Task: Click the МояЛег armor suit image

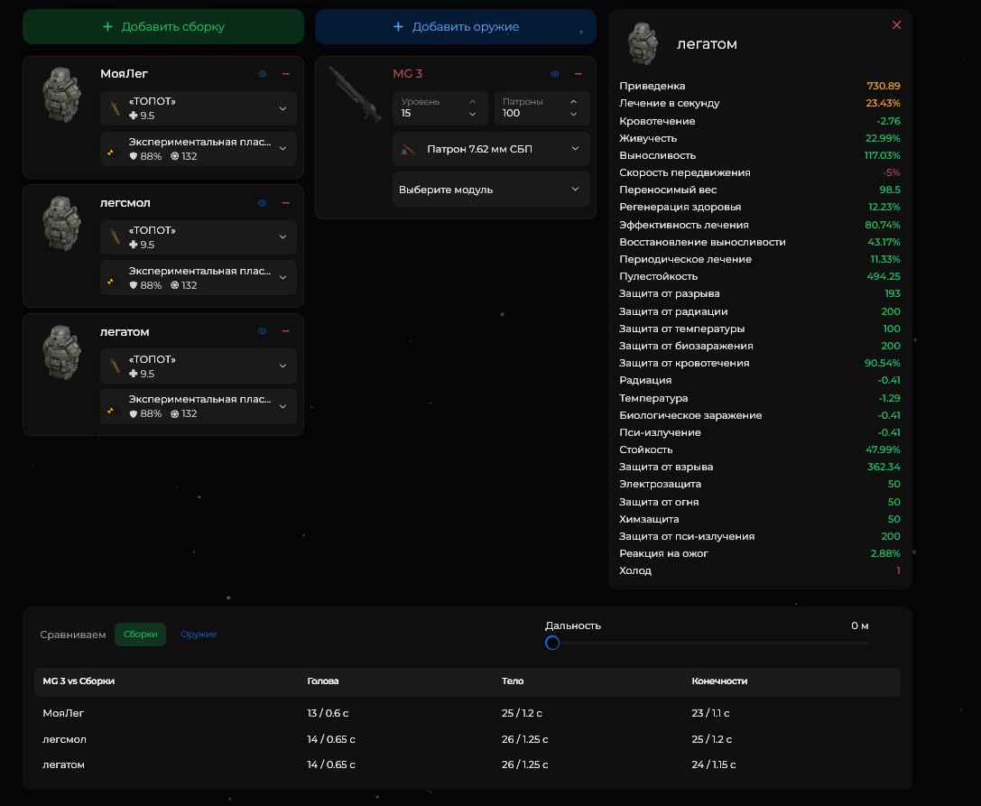Action: pyautogui.click(x=61, y=95)
